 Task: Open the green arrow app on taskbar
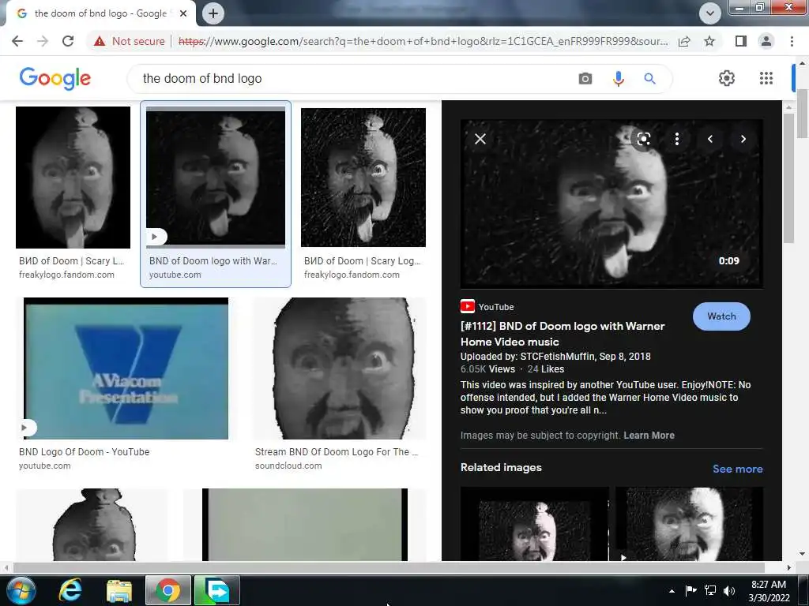click(x=216, y=590)
